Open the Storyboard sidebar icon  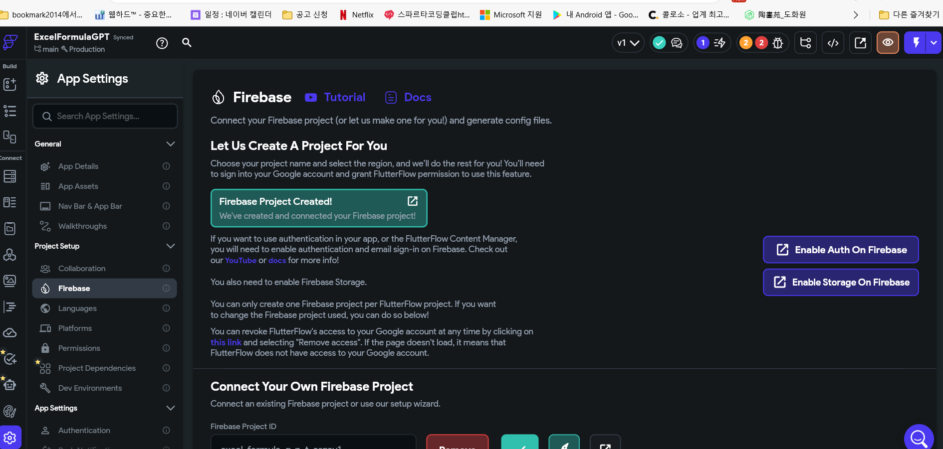coord(10,137)
